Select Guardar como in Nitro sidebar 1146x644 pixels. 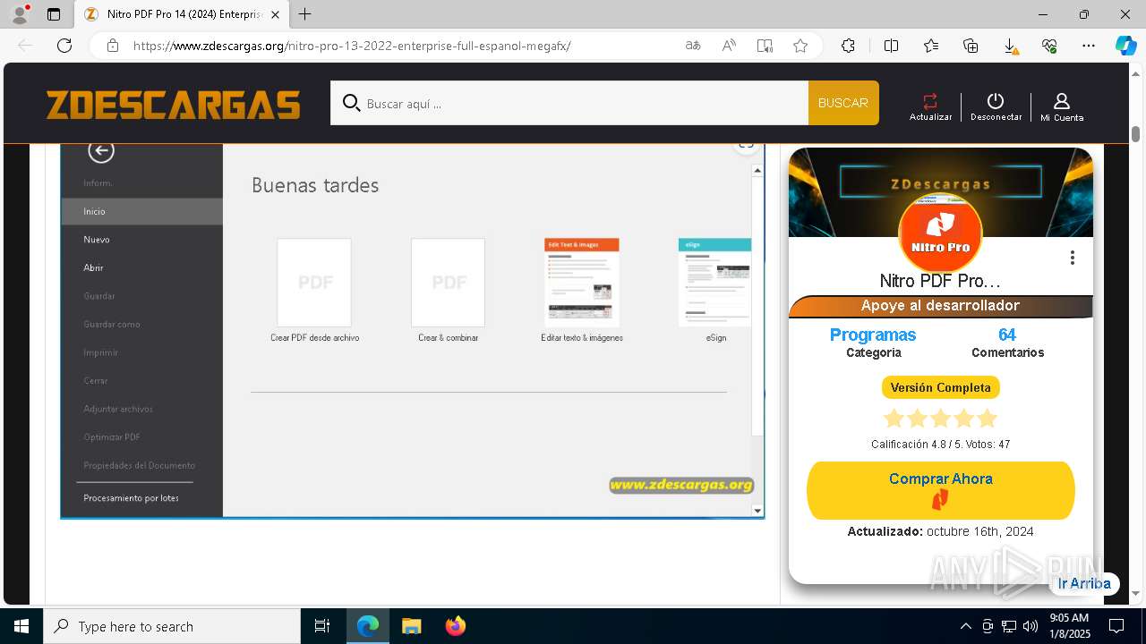(x=112, y=324)
